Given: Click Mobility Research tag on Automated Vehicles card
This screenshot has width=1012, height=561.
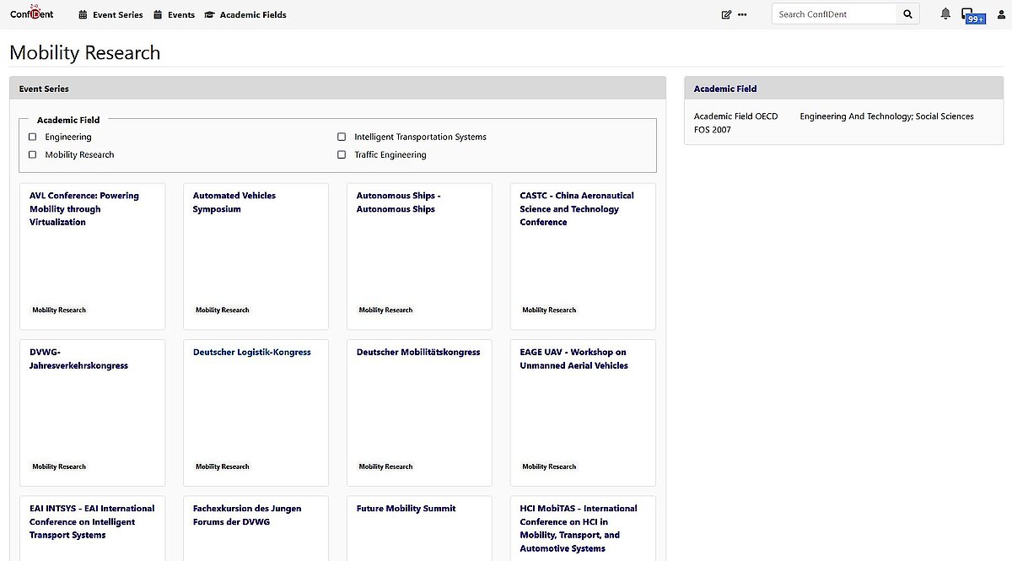Looking at the screenshot, I should coord(223,310).
